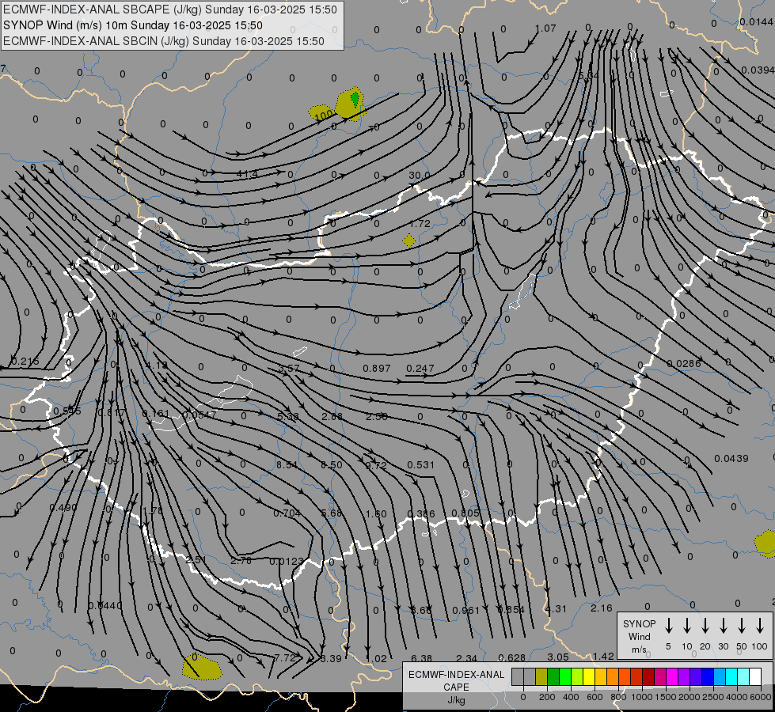The width and height of the screenshot is (775, 712).
Task: Select the magenta swatch right of 1500
Action: (672, 677)
